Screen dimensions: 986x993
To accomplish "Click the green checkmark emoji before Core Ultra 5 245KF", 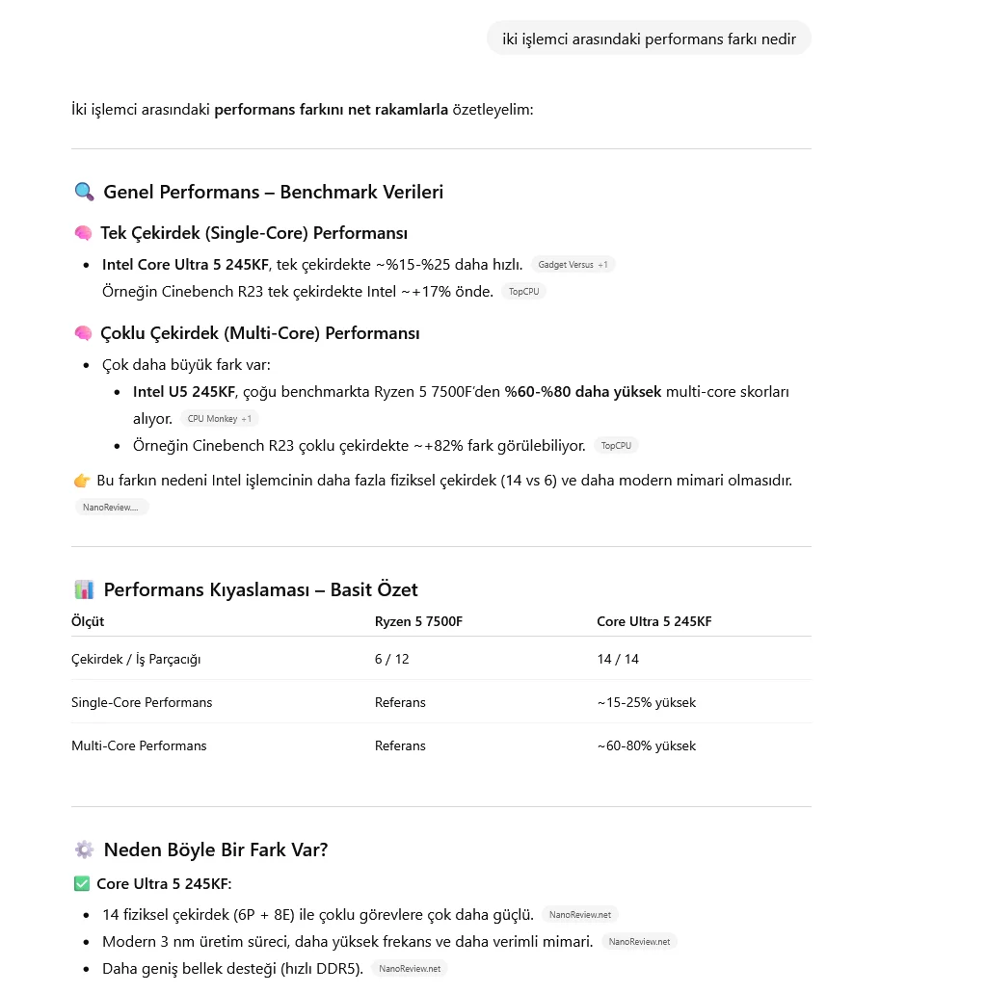I will pos(81,884).
